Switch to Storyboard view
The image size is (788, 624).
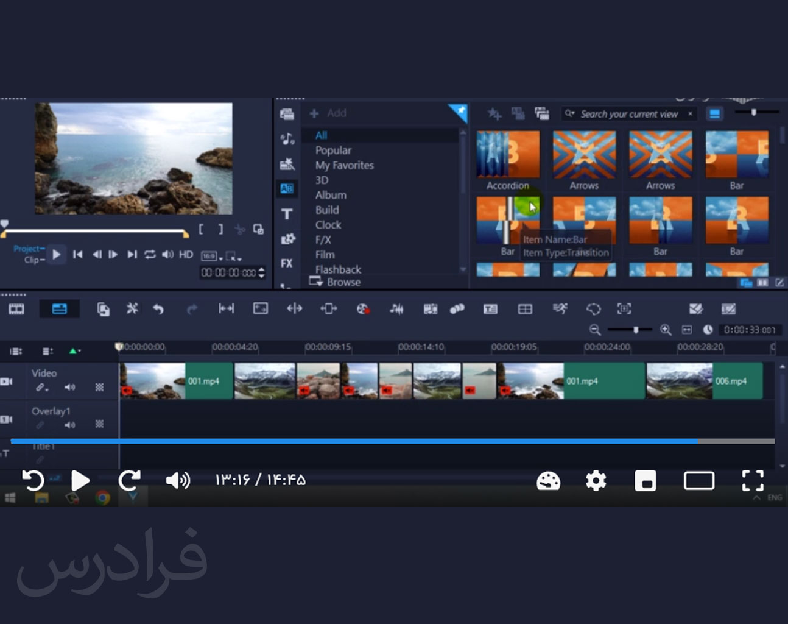pyautogui.click(x=16, y=308)
